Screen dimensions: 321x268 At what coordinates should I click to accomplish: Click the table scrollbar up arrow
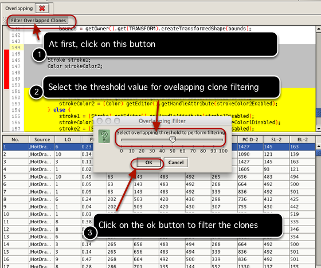pyautogui.click(x=319, y=147)
